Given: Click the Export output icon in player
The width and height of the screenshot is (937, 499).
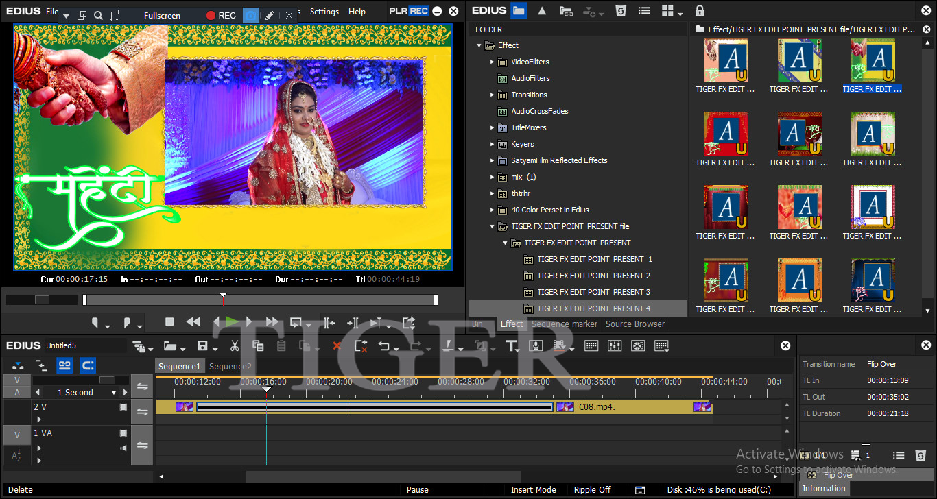Looking at the screenshot, I should pyautogui.click(x=409, y=322).
